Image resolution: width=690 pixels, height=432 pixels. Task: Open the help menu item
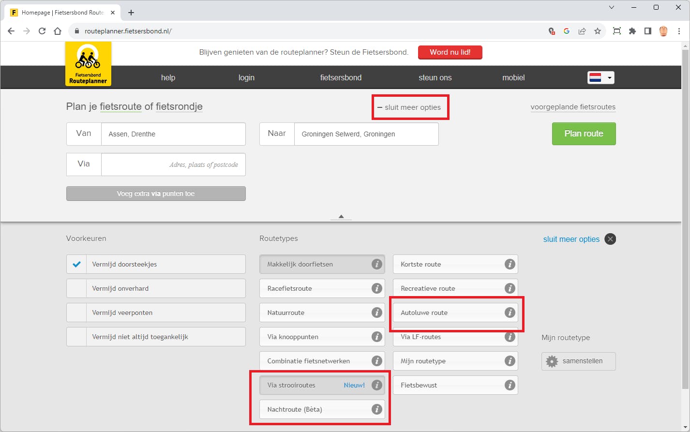(168, 77)
